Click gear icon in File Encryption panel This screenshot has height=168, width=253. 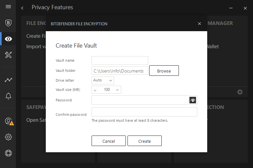(x=240, y=92)
